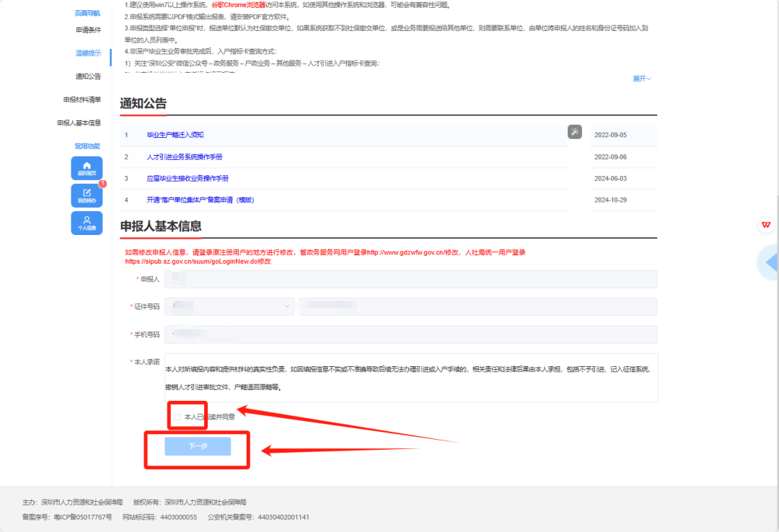
Task: Open the 证件号码 type dropdown
Action: [x=229, y=306]
